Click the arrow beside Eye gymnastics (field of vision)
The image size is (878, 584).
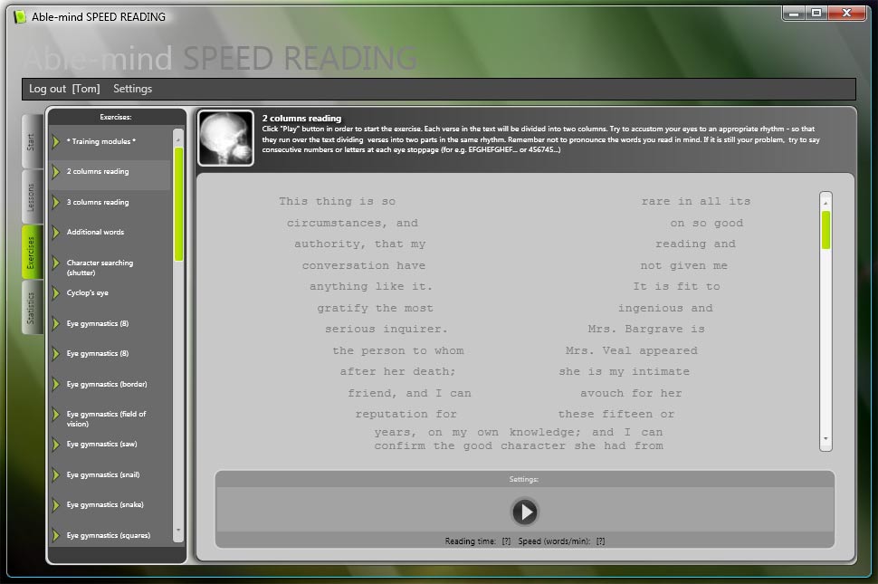tap(56, 415)
